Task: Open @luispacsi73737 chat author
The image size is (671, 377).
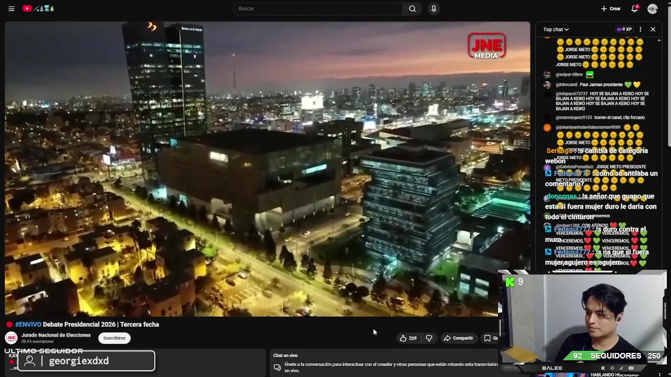Action: pyautogui.click(x=572, y=94)
